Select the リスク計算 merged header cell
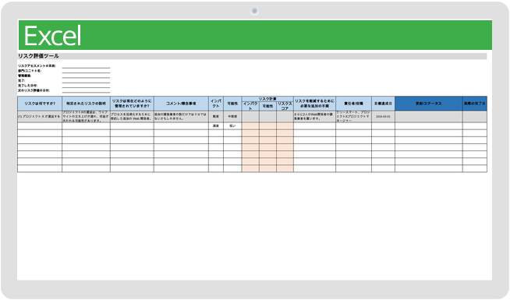 (267, 99)
